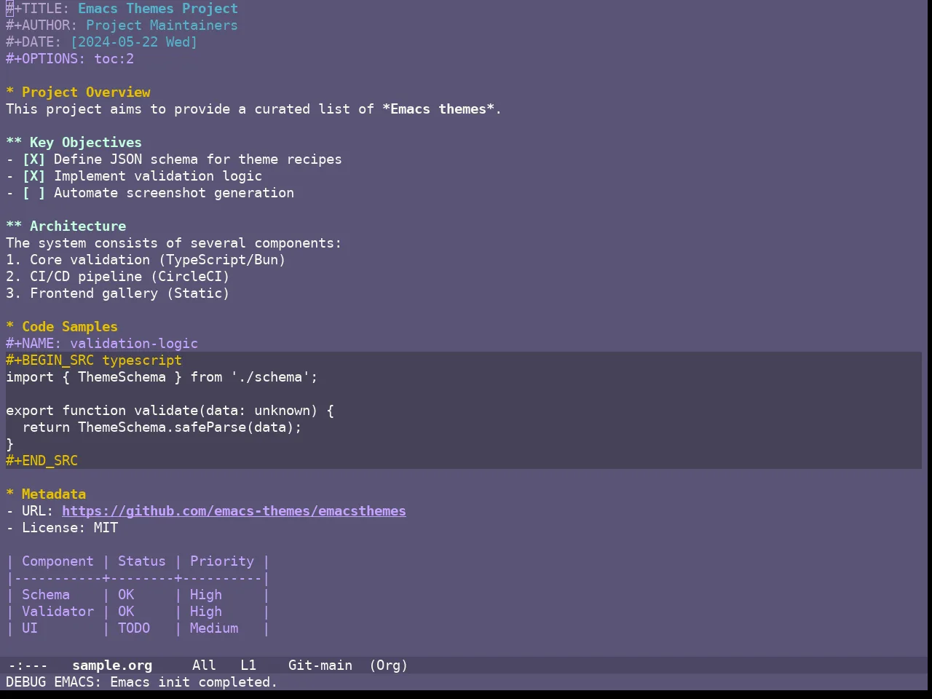Fold the Key Objectives subheading
This screenshot has height=699, width=932.
tap(74, 143)
